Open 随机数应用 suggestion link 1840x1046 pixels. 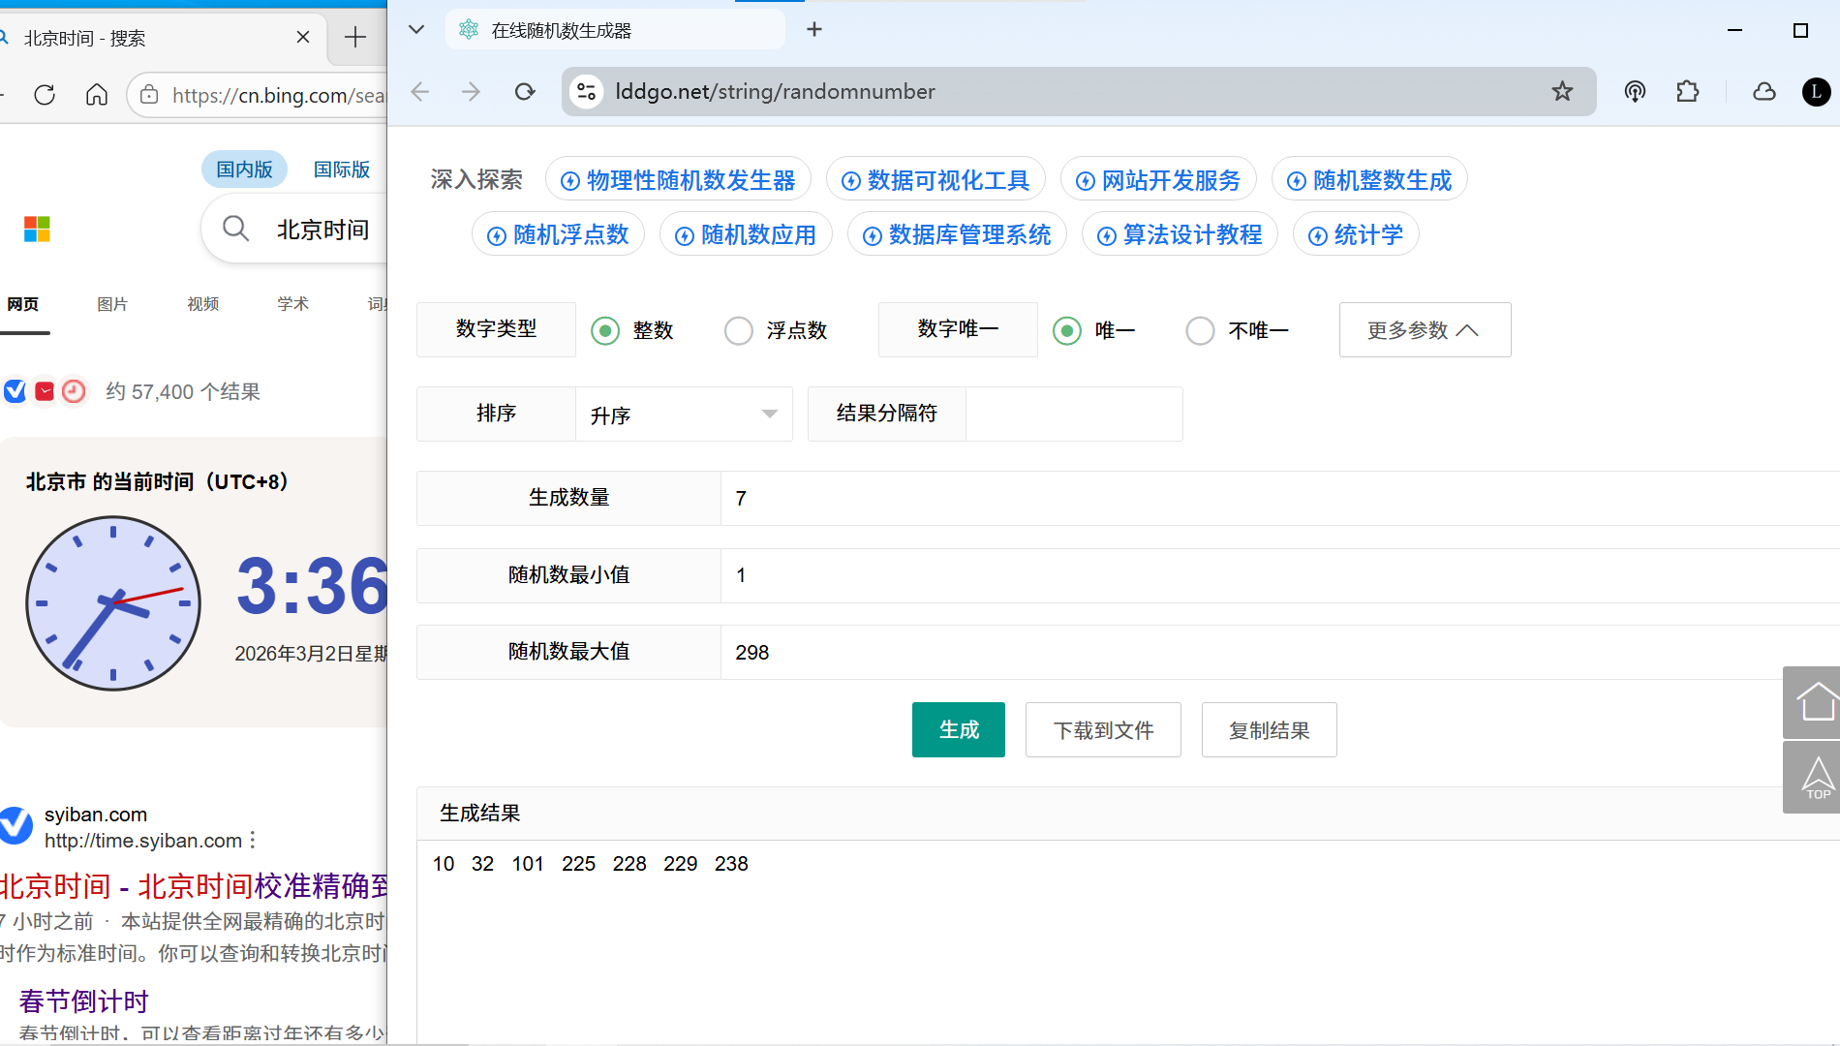(746, 234)
